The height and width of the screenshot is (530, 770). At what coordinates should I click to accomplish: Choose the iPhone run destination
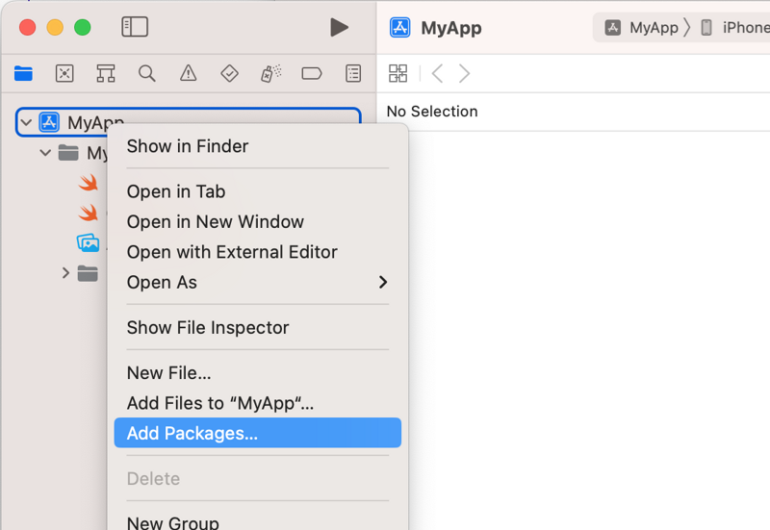(734, 28)
